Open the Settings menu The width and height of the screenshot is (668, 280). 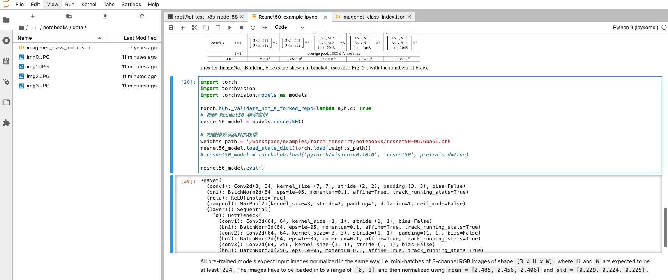[x=131, y=4]
